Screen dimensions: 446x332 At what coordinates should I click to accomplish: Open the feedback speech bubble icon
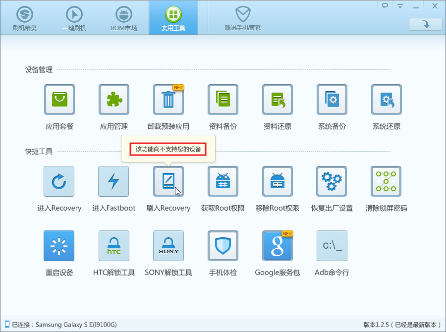(x=385, y=5)
